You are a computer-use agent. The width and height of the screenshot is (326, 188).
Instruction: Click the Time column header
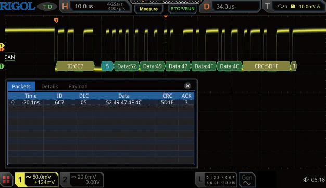tap(31, 96)
